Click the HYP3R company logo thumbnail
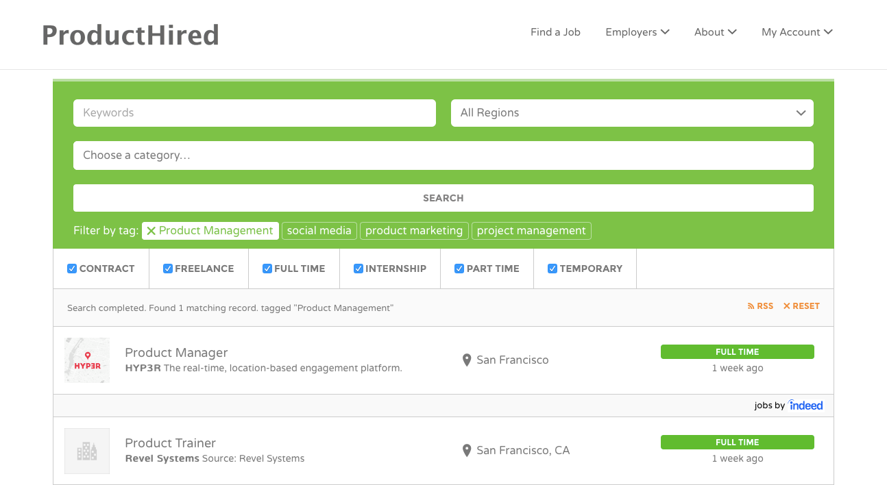Screen dimensions: 887x485 pyautogui.click(x=87, y=360)
